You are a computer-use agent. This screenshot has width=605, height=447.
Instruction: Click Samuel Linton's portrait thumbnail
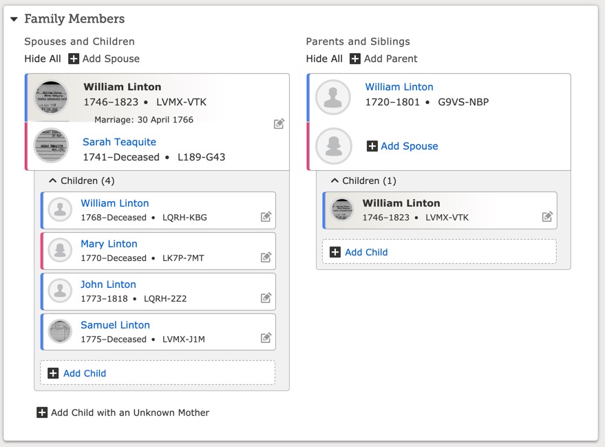click(x=60, y=331)
